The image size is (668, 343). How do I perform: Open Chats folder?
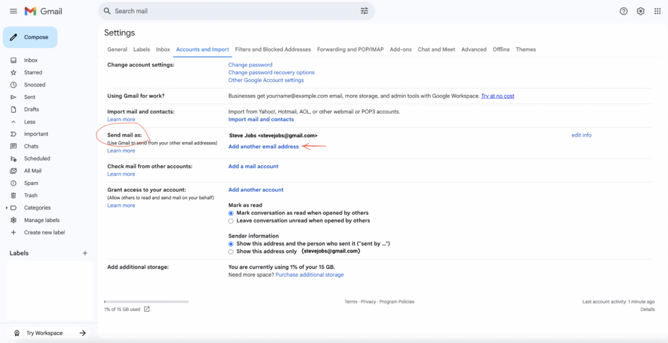(31, 146)
